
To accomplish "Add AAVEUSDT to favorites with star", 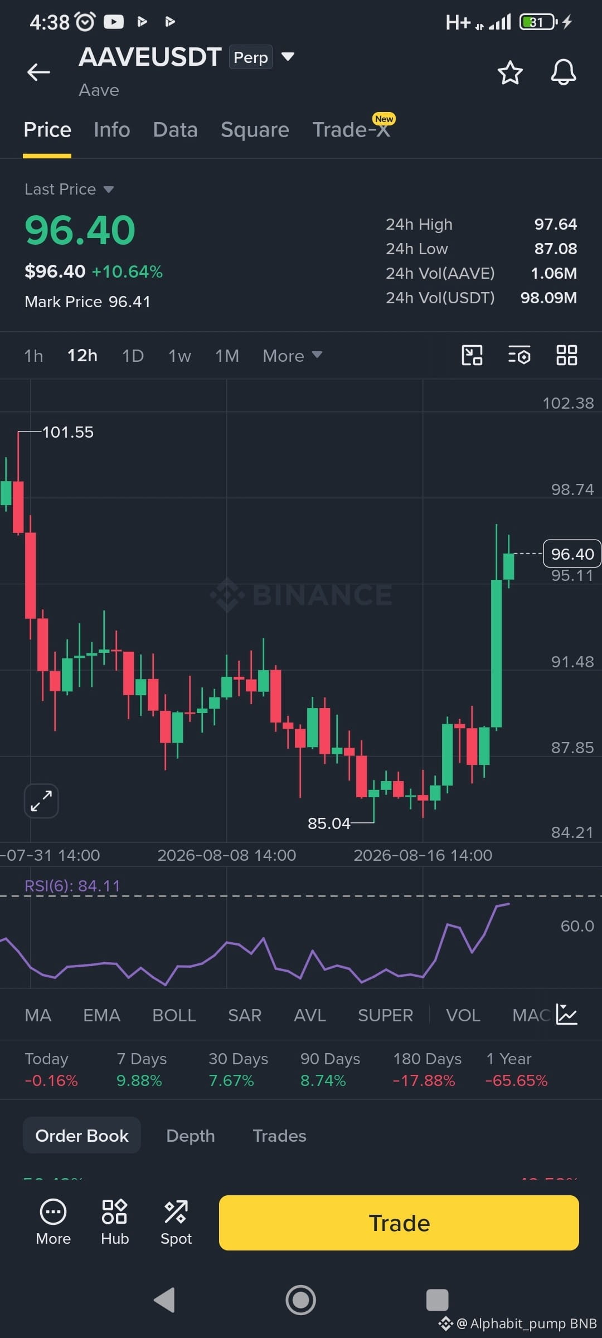I will coord(510,72).
